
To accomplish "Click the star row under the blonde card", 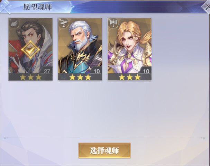I will click(x=130, y=77).
